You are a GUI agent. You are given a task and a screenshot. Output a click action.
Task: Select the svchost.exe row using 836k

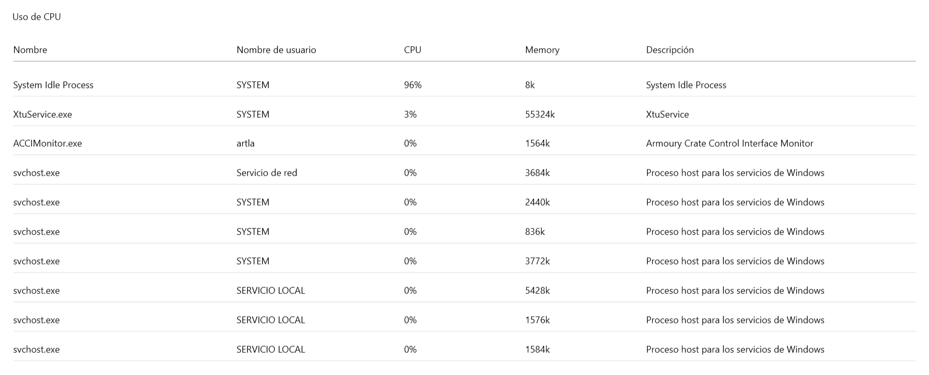(x=464, y=231)
